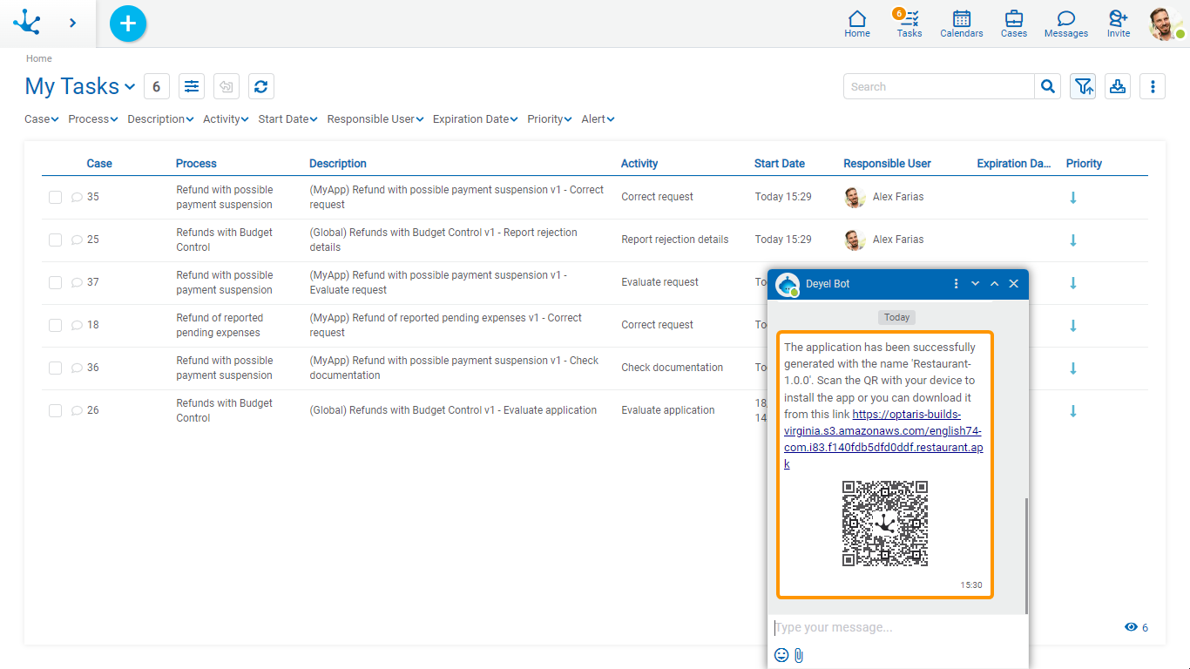Open the Process filter dropdown
This screenshot has width=1190, height=669.
93,119
